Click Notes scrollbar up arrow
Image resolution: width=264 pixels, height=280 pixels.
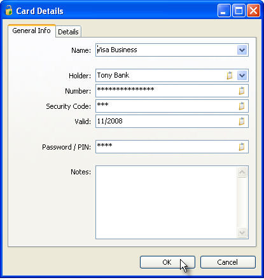coord(242,172)
